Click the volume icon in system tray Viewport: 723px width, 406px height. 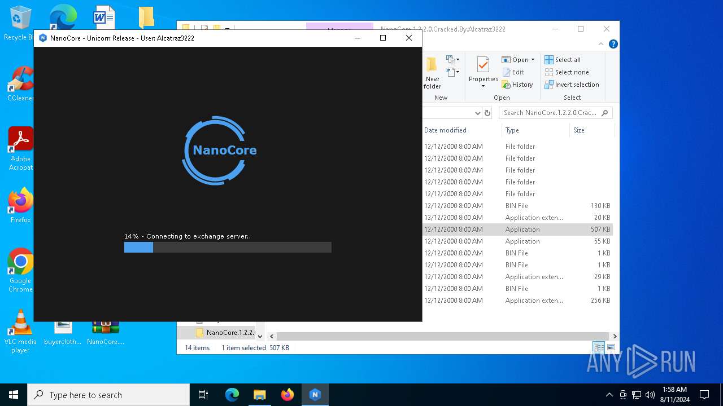point(650,395)
